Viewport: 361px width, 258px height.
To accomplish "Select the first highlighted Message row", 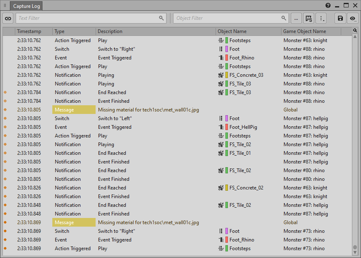I will pyautogui.click(x=74, y=110).
